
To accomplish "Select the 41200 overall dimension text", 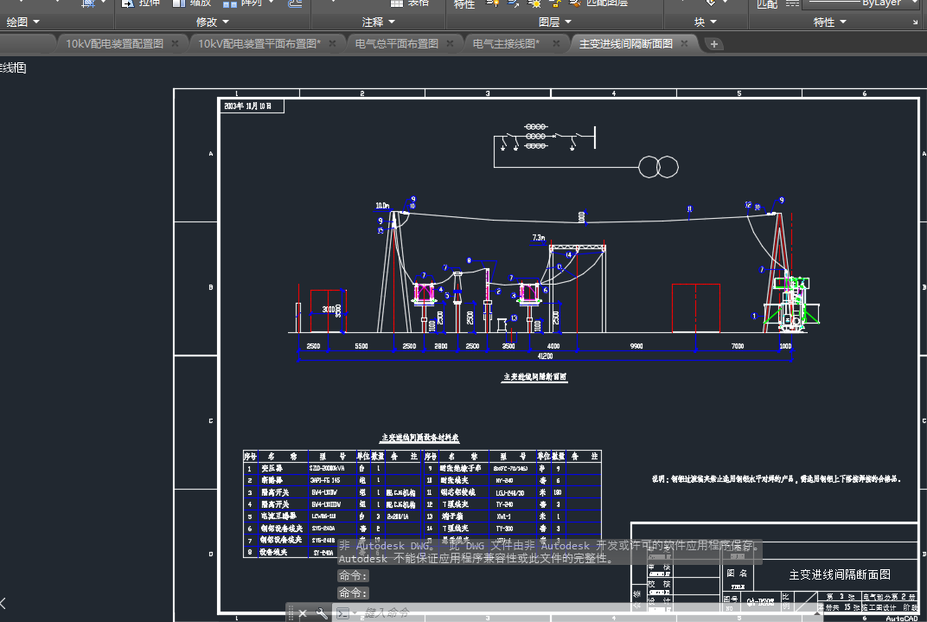I will pos(545,356).
